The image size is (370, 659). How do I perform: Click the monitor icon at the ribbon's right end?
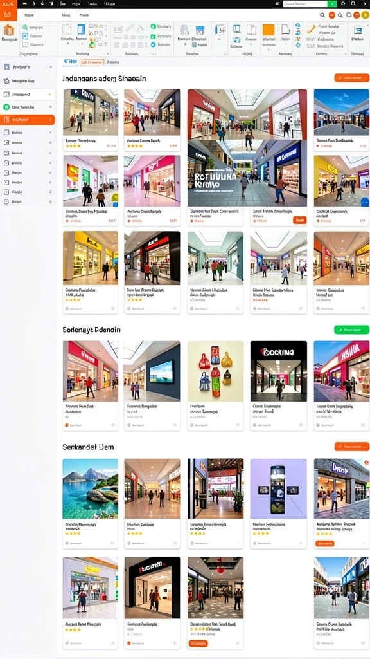click(x=357, y=30)
